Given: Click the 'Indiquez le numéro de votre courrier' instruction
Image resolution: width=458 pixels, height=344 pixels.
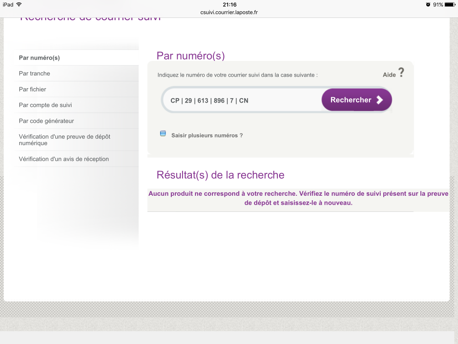Looking at the screenshot, I should 237,75.
